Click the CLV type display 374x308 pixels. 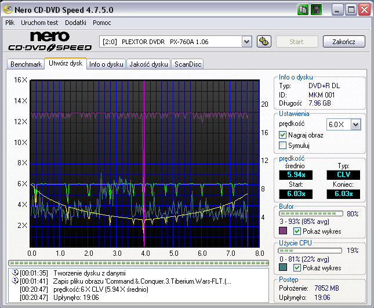coord(343,175)
